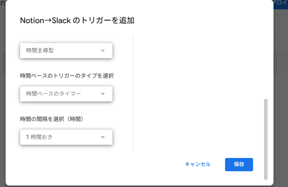Select the 時間主導型 text in the first combo box

click(x=40, y=51)
